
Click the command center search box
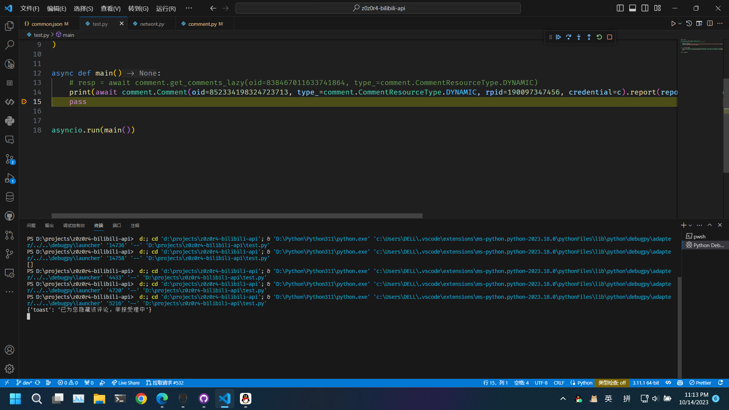[378, 8]
